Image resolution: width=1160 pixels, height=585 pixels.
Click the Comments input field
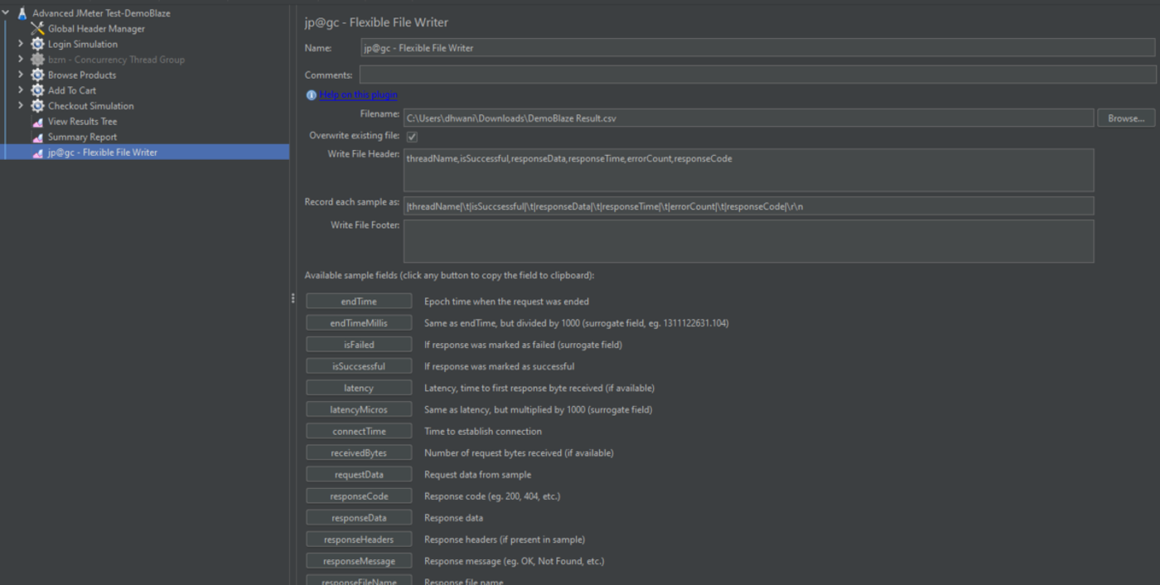(758, 75)
